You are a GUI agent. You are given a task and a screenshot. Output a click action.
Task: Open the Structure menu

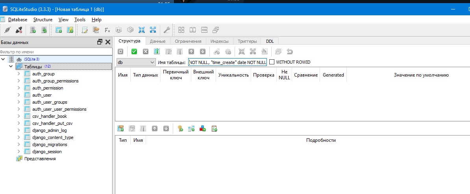coord(43,20)
